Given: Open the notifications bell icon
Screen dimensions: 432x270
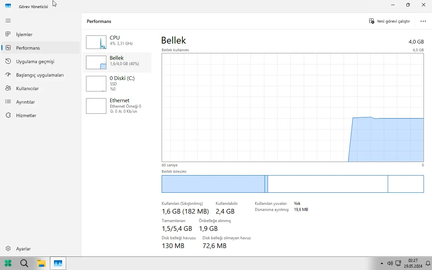Looking at the screenshot, I should click(x=428, y=263).
